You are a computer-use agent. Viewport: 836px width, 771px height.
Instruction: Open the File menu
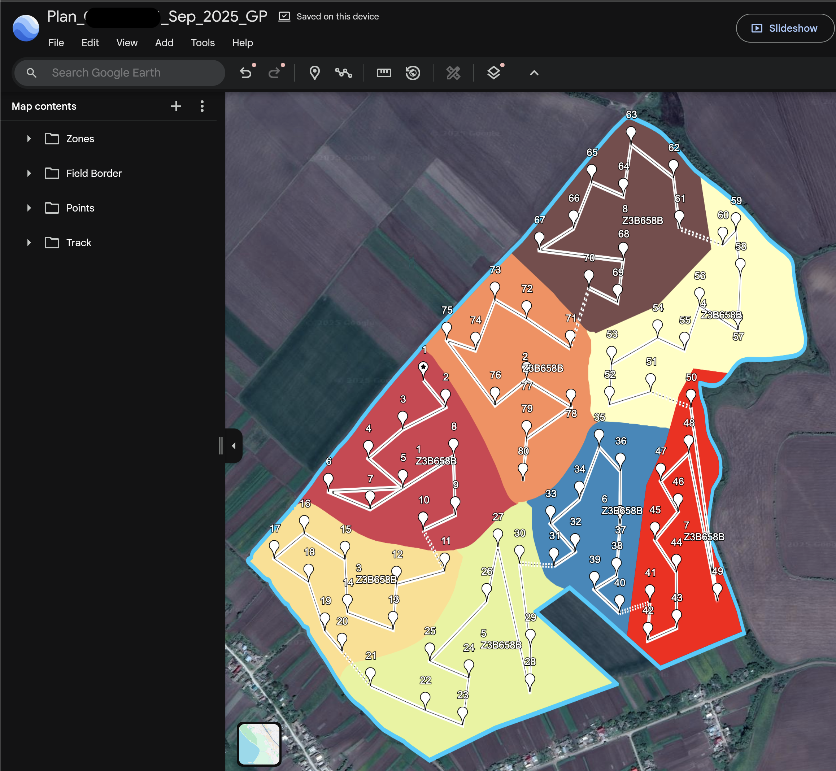pos(56,43)
